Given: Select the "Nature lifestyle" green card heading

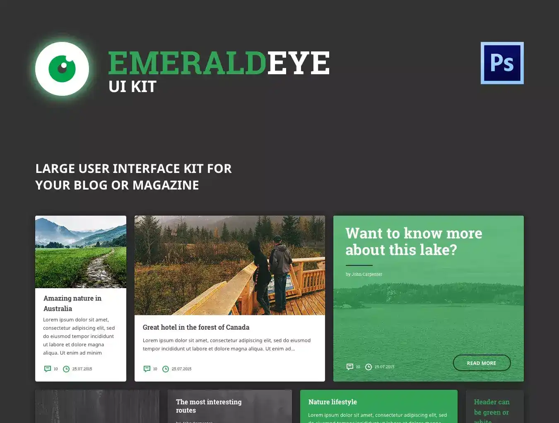Looking at the screenshot, I should 333,402.
